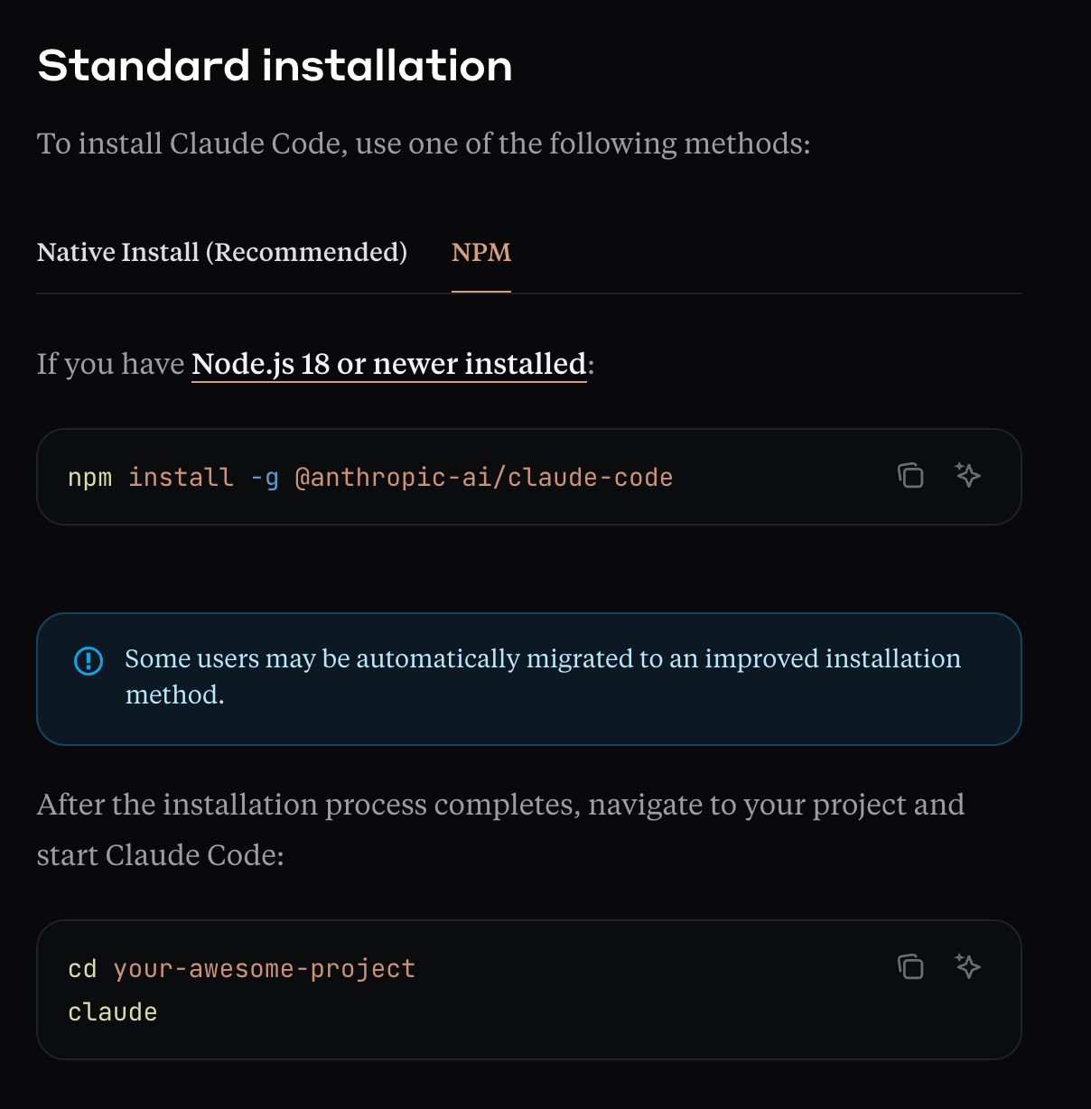Select the NPM tab
The height and width of the screenshot is (1109, 1091).
pos(481,252)
